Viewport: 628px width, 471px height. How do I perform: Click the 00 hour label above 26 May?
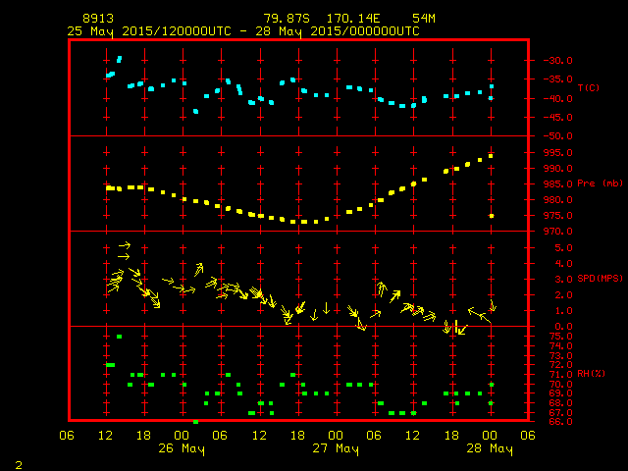pyautogui.click(x=182, y=436)
